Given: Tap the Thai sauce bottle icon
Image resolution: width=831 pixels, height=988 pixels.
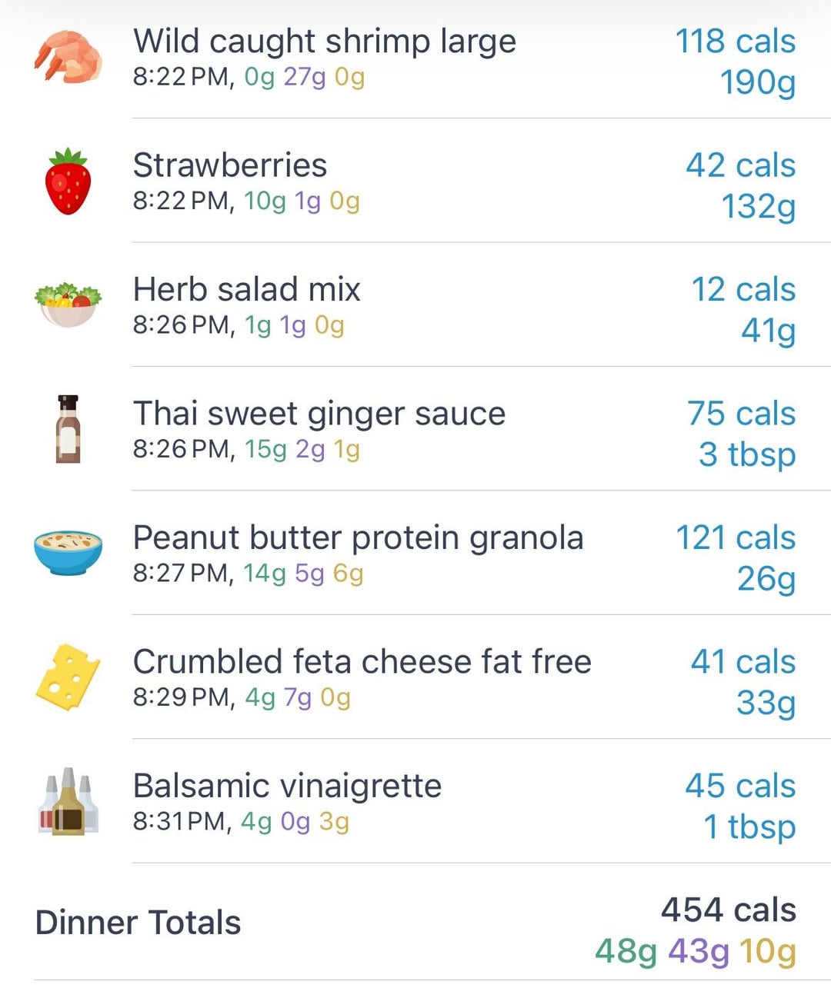Looking at the screenshot, I should point(68,429).
